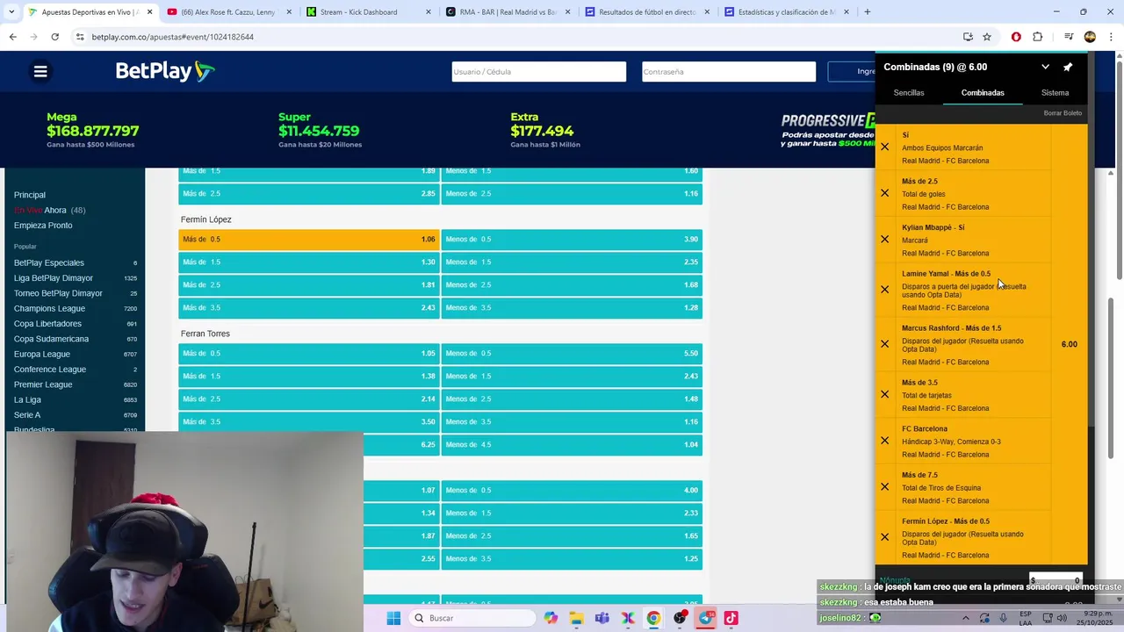Open the Mega jackpot banner
1124x632 pixels.
click(92, 130)
